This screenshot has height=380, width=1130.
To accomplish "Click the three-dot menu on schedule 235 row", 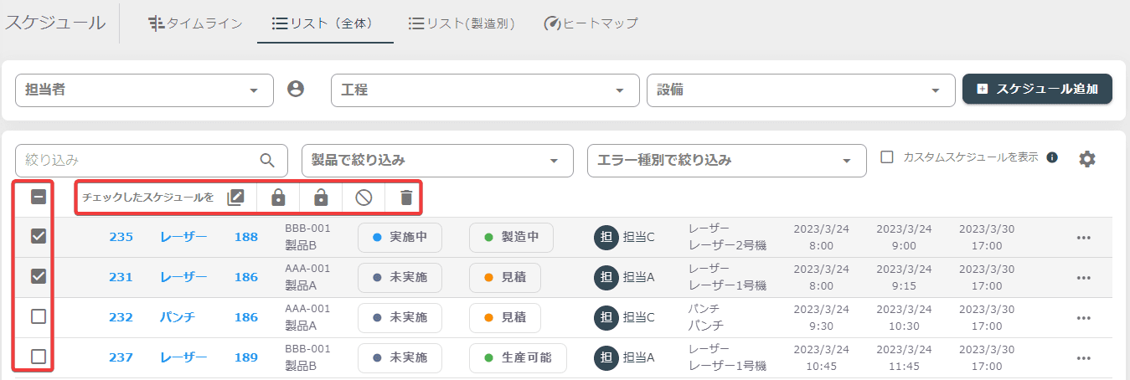I will [x=1084, y=238].
